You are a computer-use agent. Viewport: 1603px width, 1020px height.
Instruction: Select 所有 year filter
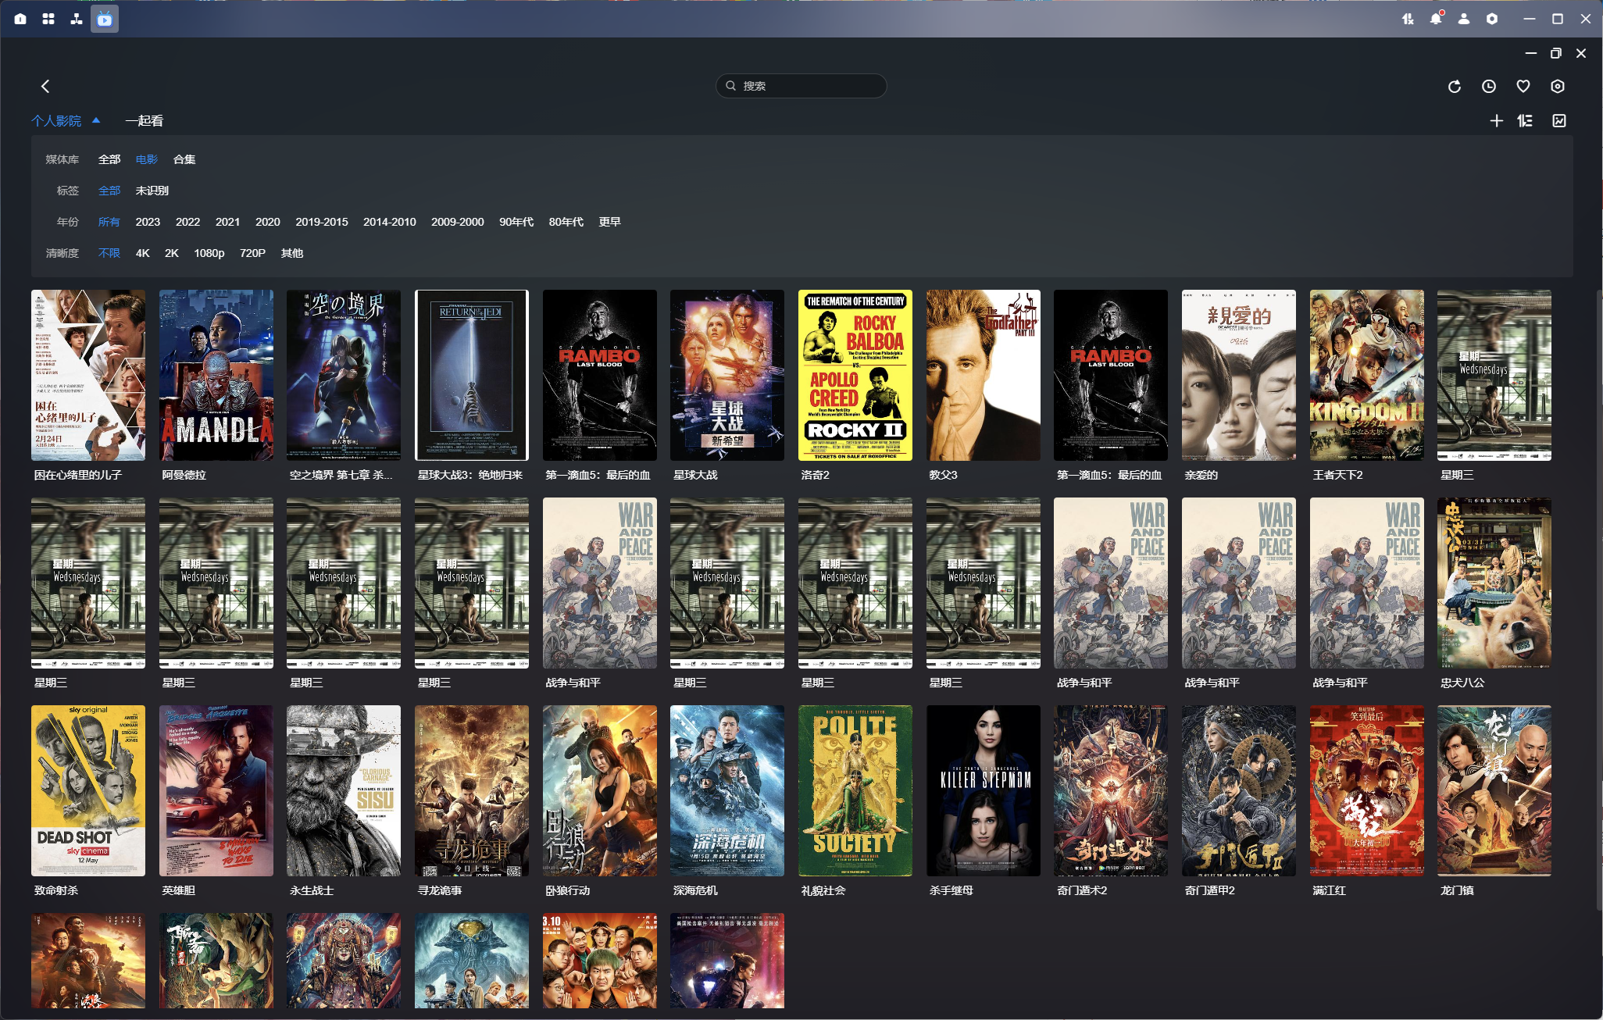(x=109, y=222)
